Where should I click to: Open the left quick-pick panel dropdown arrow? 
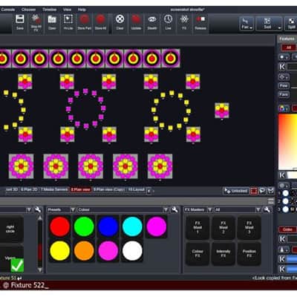(29, 210)
